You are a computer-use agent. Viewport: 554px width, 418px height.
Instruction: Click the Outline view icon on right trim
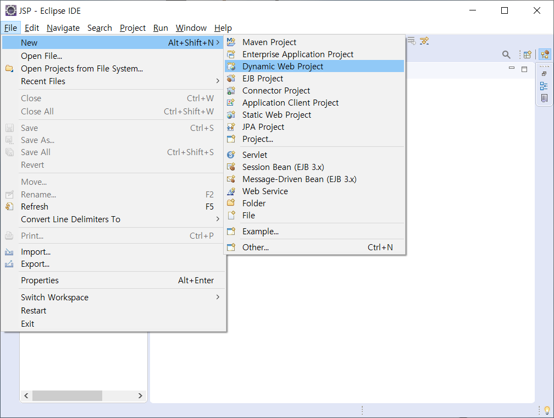[x=544, y=86]
